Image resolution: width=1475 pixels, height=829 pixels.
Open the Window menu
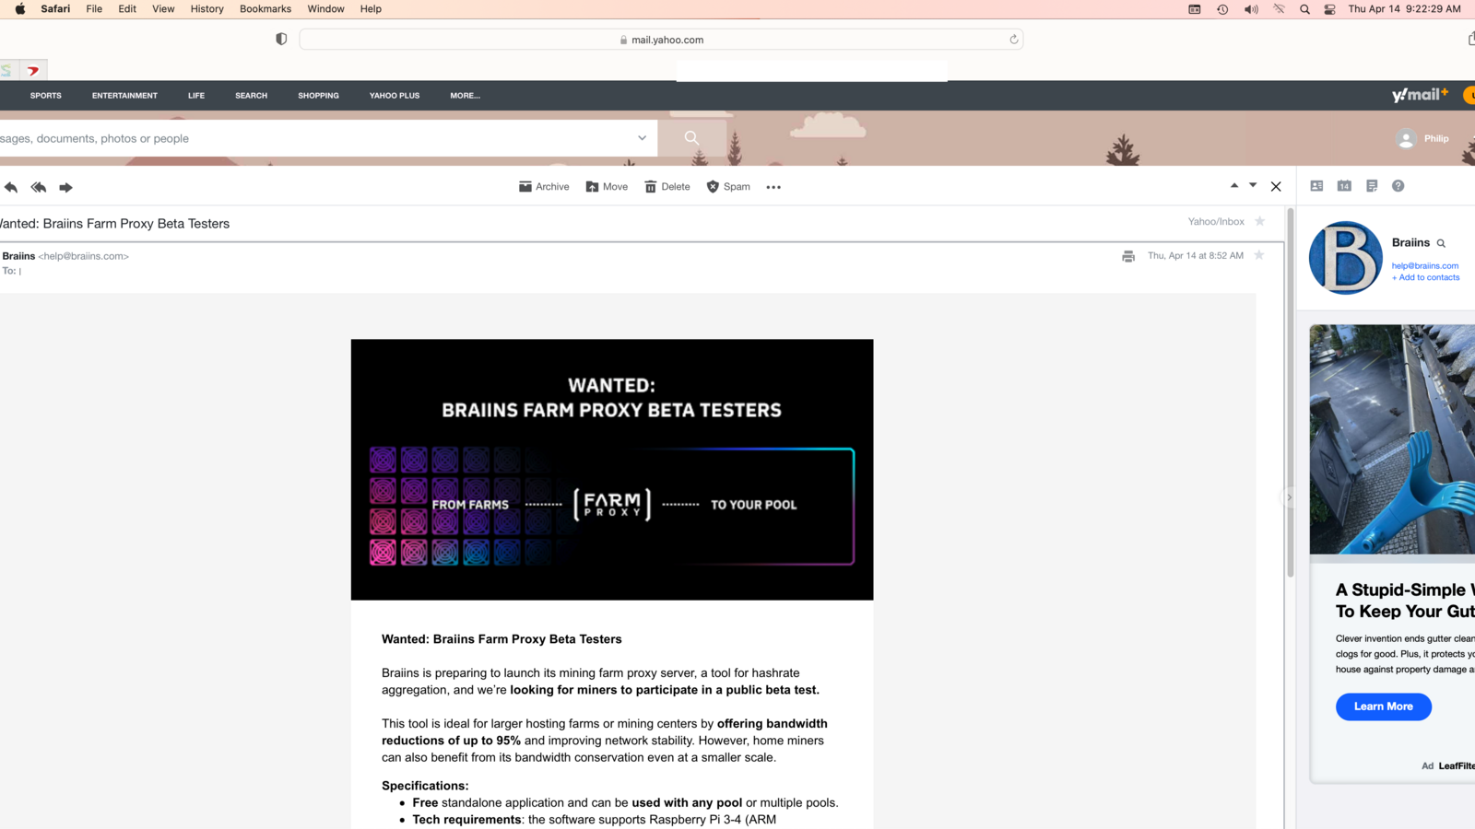pos(325,9)
